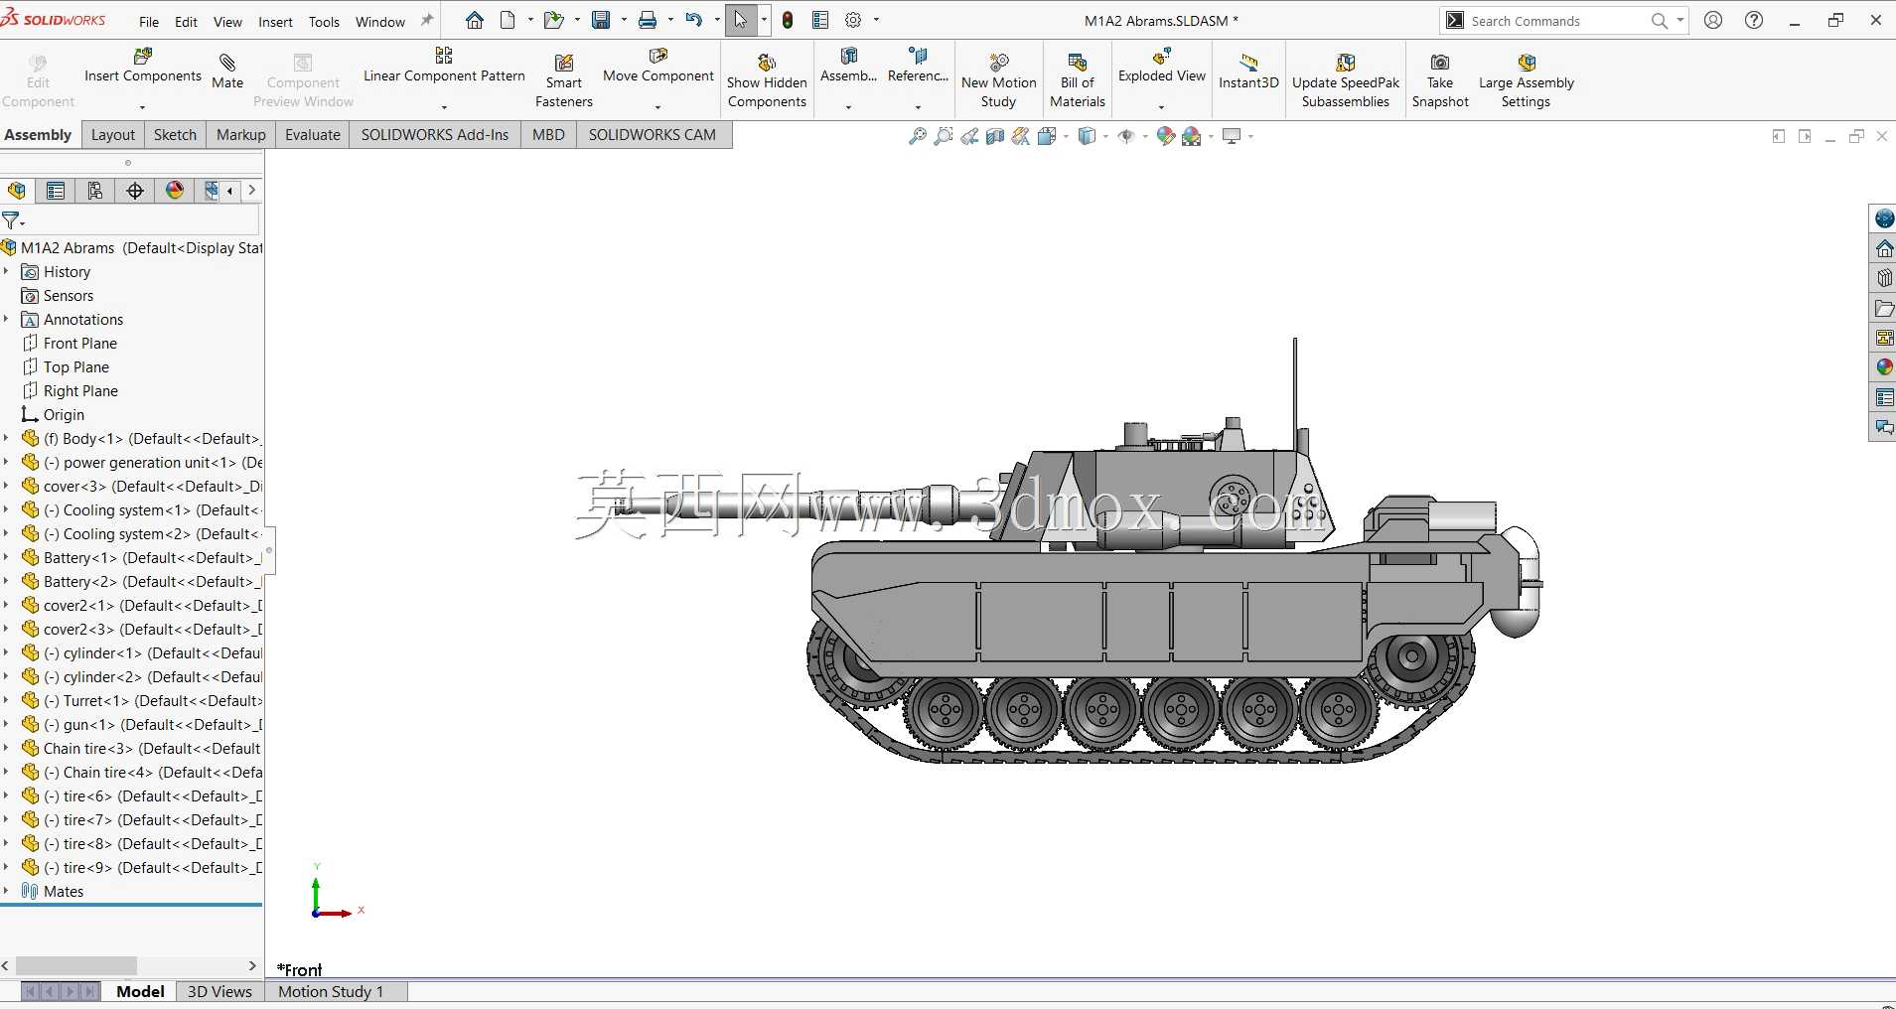Open DisplayManager color ball tab

(175, 191)
